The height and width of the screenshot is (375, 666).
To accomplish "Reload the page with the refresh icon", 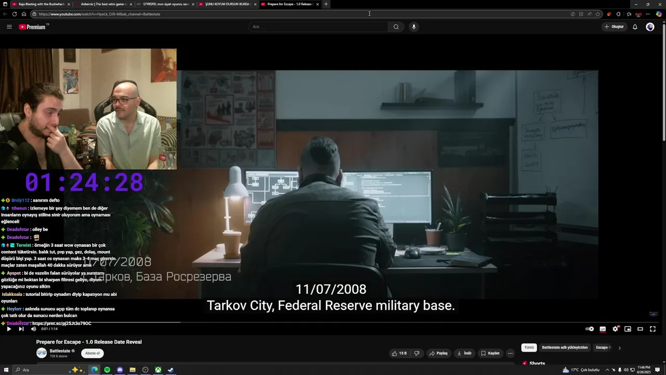I will pos(15,14).
